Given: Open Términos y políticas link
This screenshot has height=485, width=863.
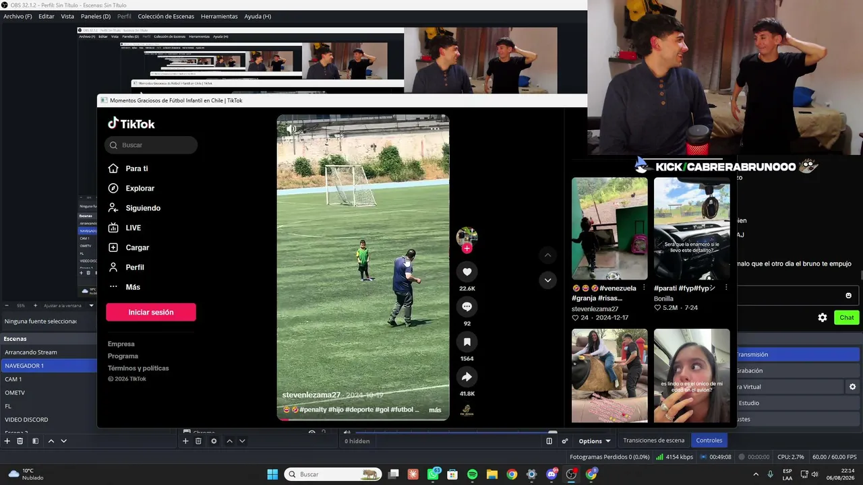Looking at the screenshot, I should pyautogui.click(x=138, y=368).
